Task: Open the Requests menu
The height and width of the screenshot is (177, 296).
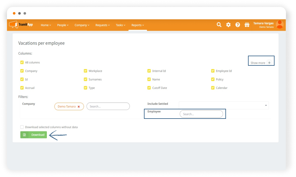Action: (x=102, y=25)
